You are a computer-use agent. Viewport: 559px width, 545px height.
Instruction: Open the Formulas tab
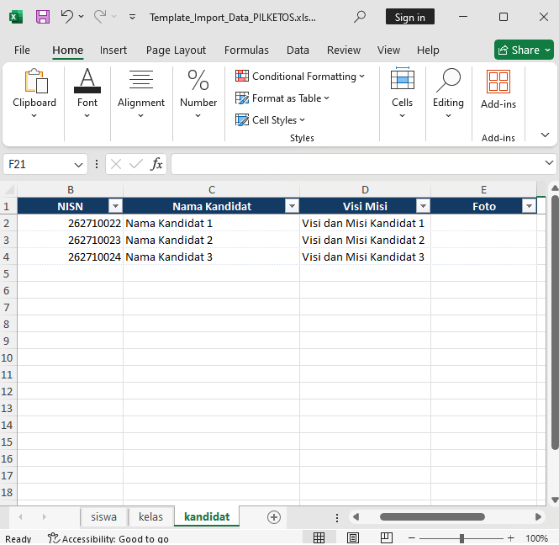246,50
